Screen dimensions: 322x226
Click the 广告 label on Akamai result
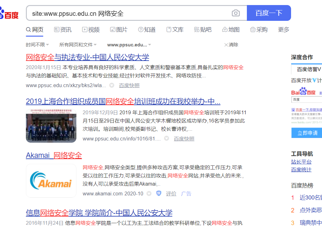click(186, 193)
